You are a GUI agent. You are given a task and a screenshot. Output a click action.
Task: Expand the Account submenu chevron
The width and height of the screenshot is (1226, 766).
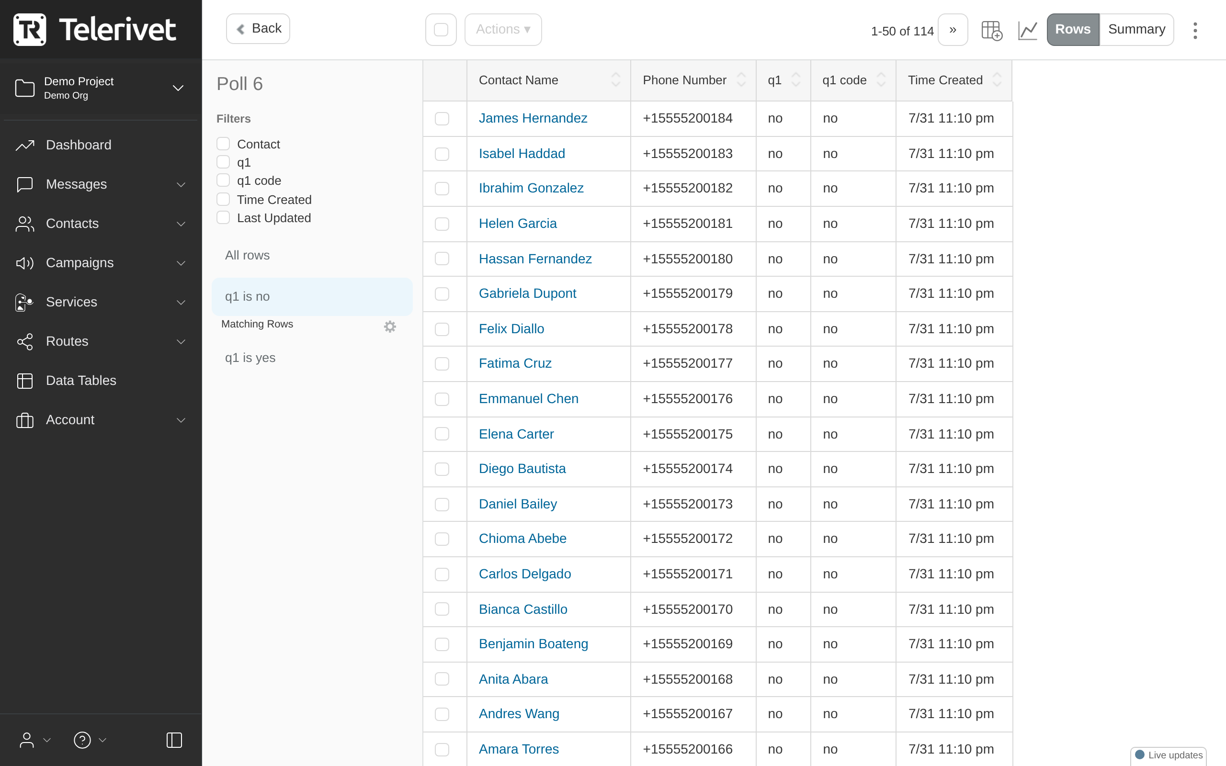(x=181, y=420)
